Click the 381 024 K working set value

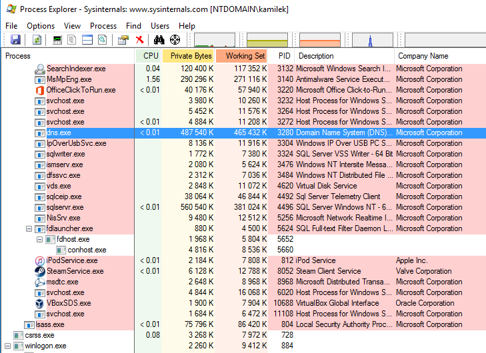pyautogui.click(x=251, y=207)
